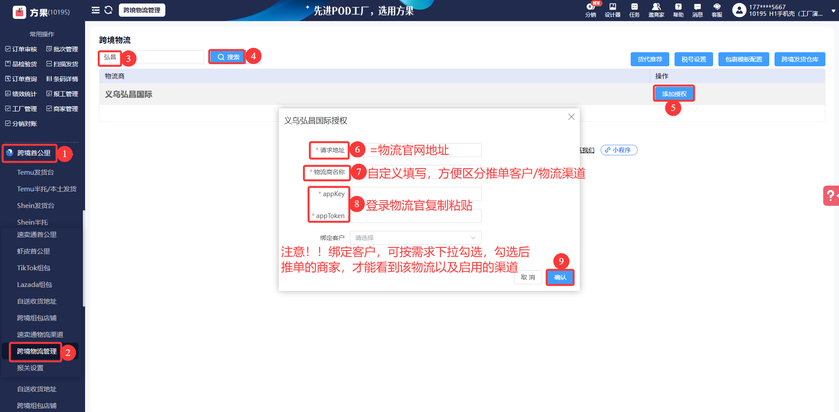Open 绩效统计 shortcut
The width and height of the screenshot is (839, 412).
point(21,94)
